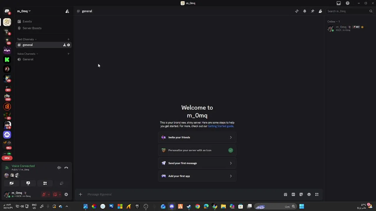Image resolution: width=376 pixels, height=211 pixels.
Task: Disconnect from voice call
Action: (x=66, y=168)
